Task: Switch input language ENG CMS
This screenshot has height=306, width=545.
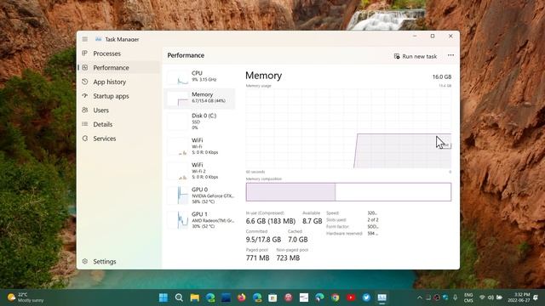Action: point(468,297)
